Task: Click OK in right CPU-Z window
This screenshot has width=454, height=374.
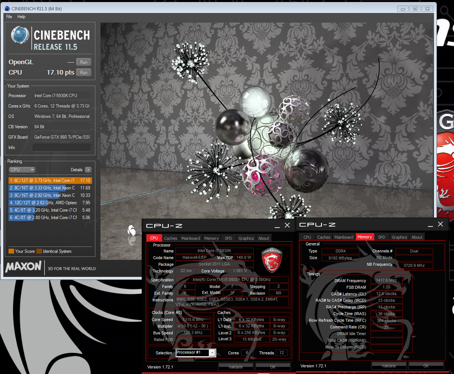Action: (426, 366)
